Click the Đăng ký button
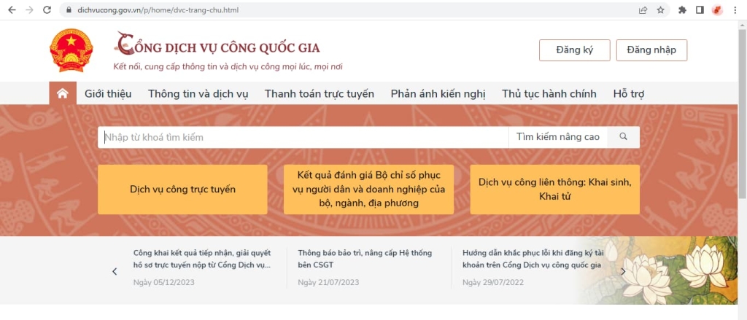 pos(574,50)
